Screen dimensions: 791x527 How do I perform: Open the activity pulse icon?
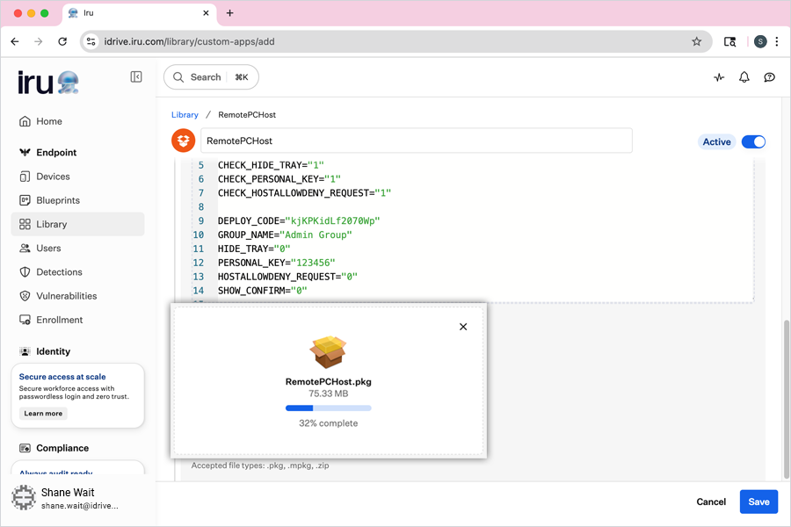click(719, 77)
